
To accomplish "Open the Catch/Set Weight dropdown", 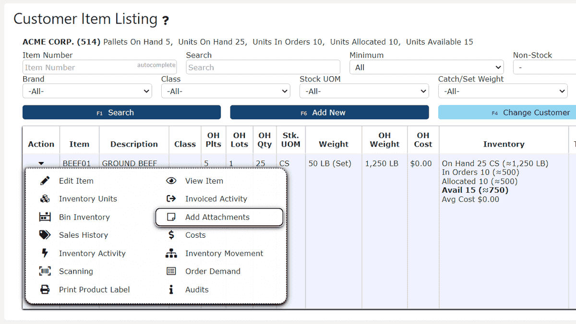I will point(503,91).
